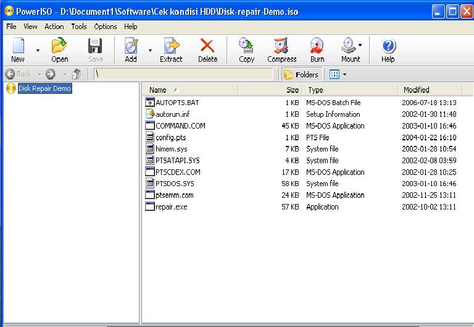This screenshot has width=474, height=327.
Task: Select the PTSDOS.SYS file
Action: pyautogui.click(x=175, y=184)
